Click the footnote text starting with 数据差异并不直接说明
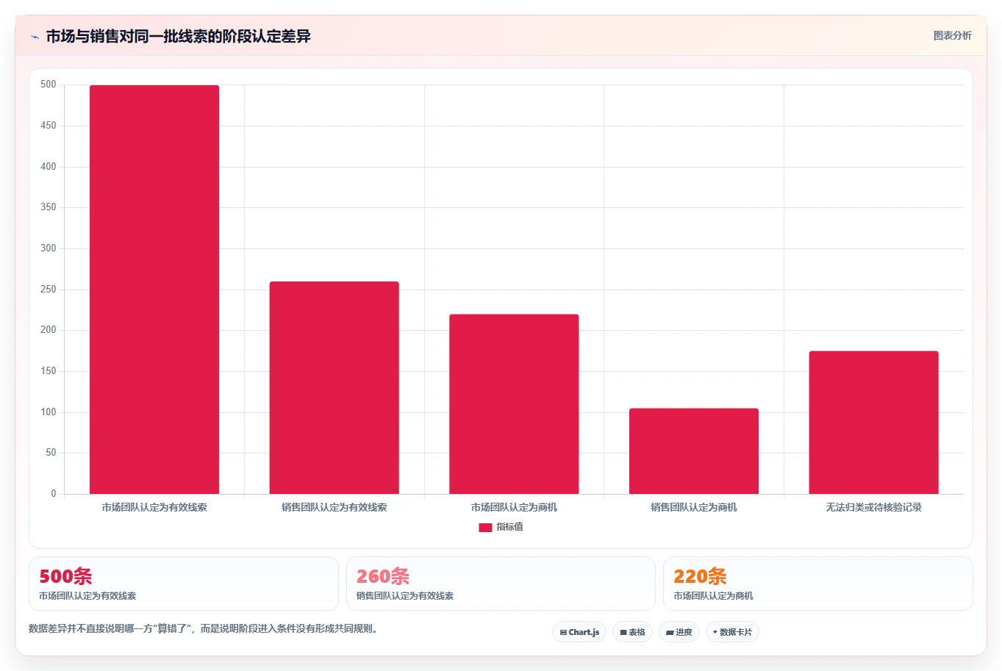The height and width of the screenshot is (671, 1002). click(204, 629)
